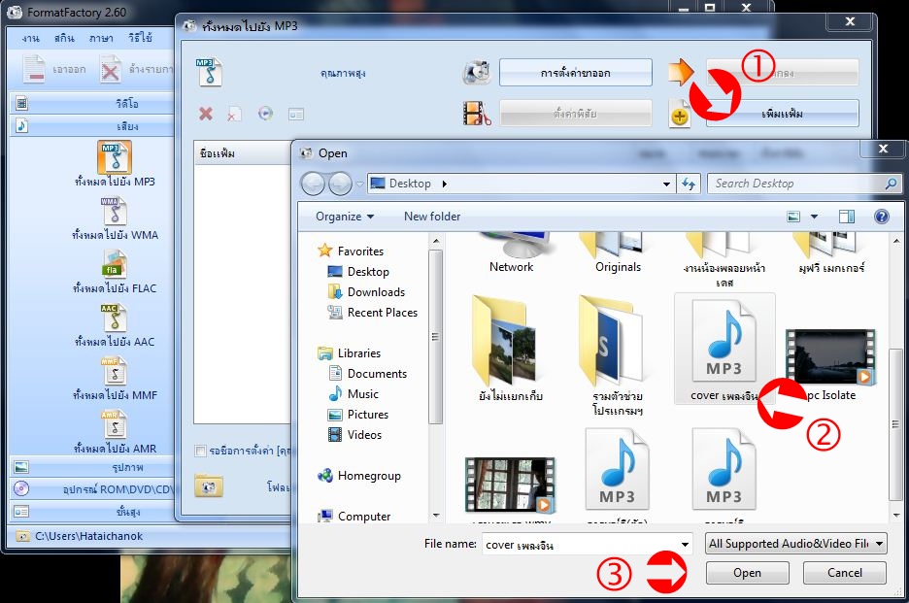Viewport: 909px width, 603px height.
Task: Choose the ทั้งหมดไปยัง MMF converter icon
Action: [114, 371]
